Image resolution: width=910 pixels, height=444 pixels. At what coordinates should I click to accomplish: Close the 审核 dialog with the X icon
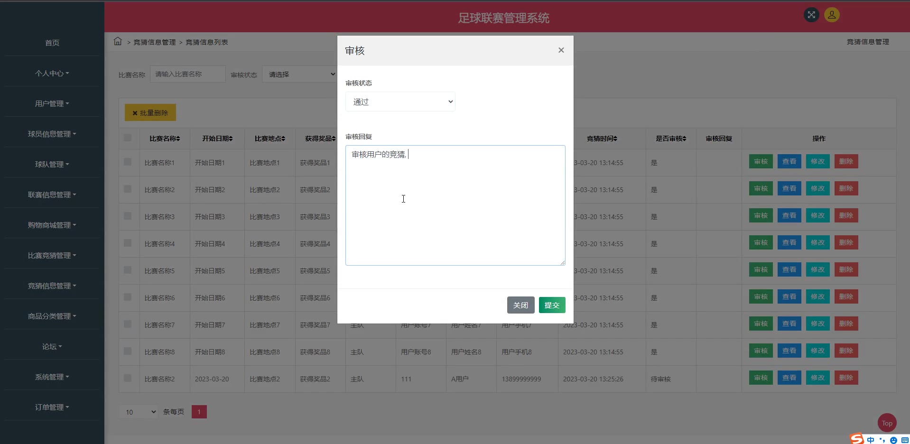[561, 50]
